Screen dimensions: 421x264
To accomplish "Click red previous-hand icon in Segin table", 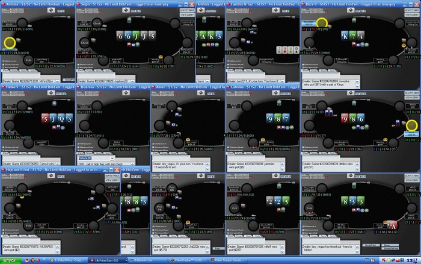I will [x=101, y=12].
